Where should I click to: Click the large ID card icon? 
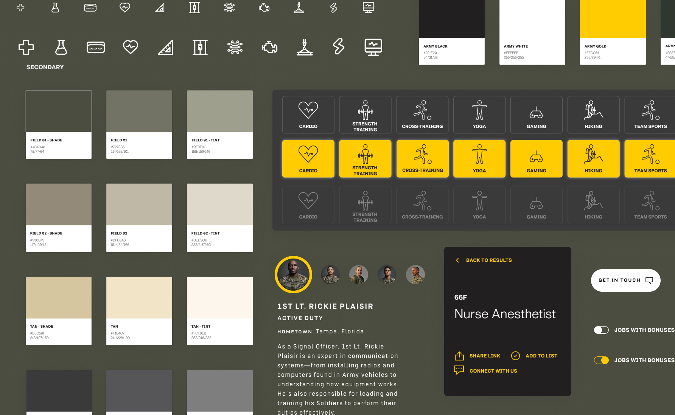click(96, 47)
